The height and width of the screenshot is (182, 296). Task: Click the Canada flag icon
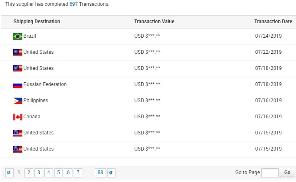pos(18,117)
